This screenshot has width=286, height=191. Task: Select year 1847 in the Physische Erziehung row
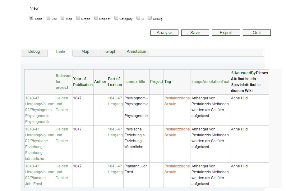(77, 129)
